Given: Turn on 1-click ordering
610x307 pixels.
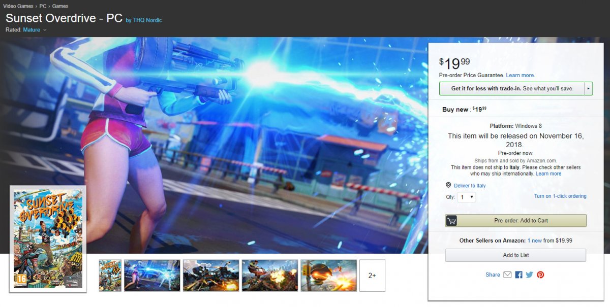Looking at the screenshot, I should pyautogui.click(x=560, y=196).
